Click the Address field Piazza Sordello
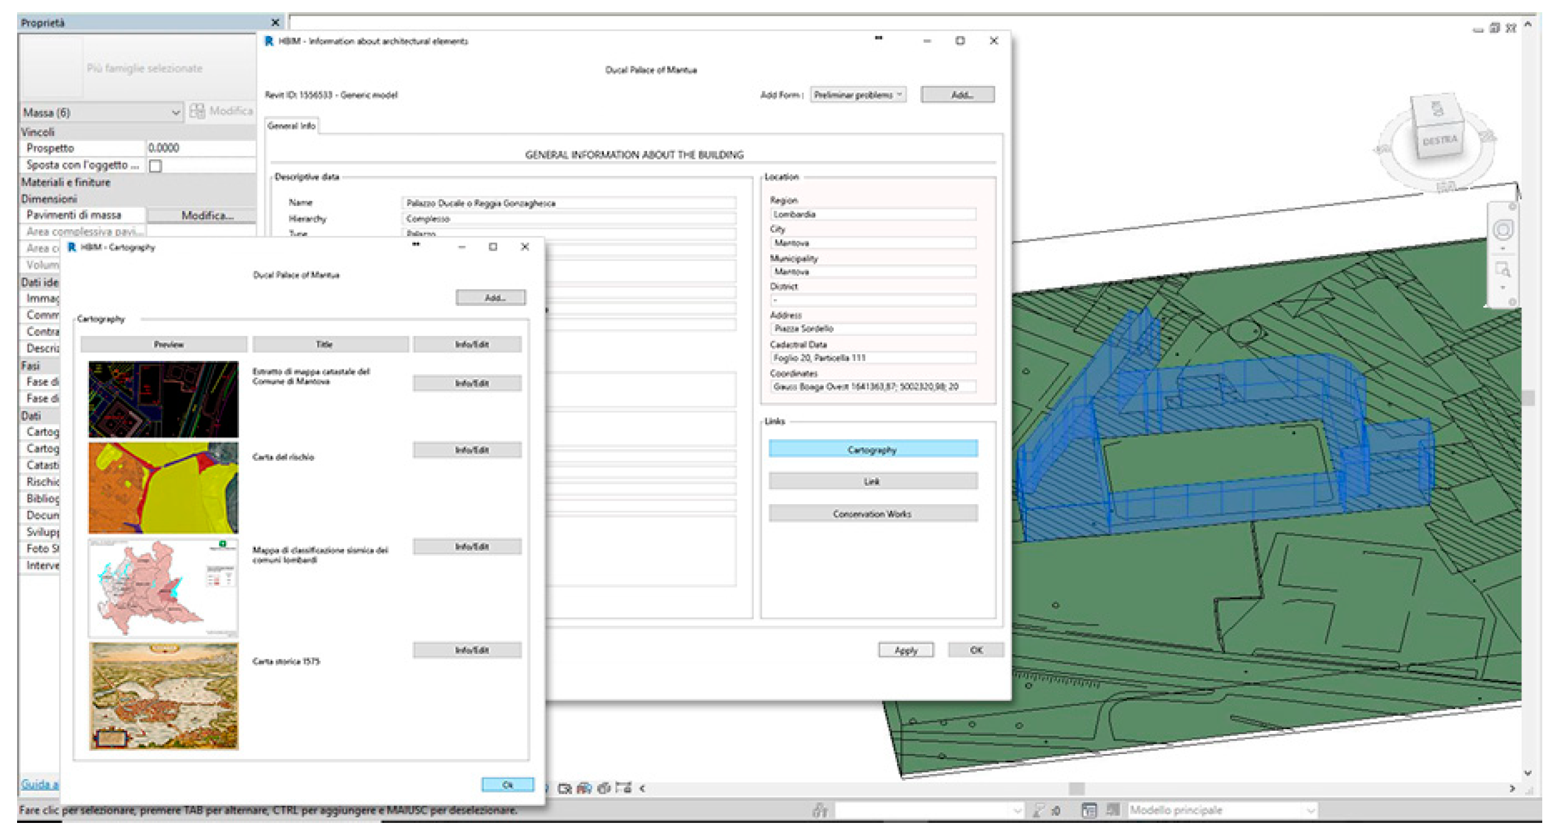Image resolution: width=1552 pixels, height=840 pixels. [x=873, y=329]
